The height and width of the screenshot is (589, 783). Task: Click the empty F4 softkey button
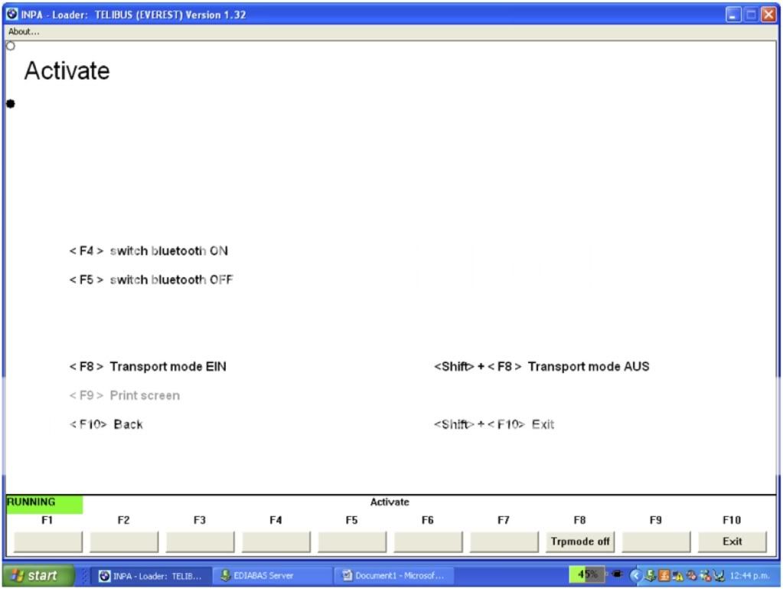276,542
